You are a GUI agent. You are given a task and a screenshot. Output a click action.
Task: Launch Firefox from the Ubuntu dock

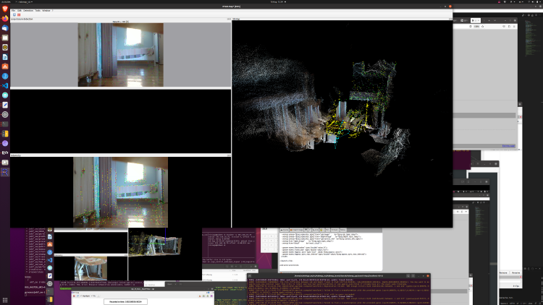click(x=5, y=19)
